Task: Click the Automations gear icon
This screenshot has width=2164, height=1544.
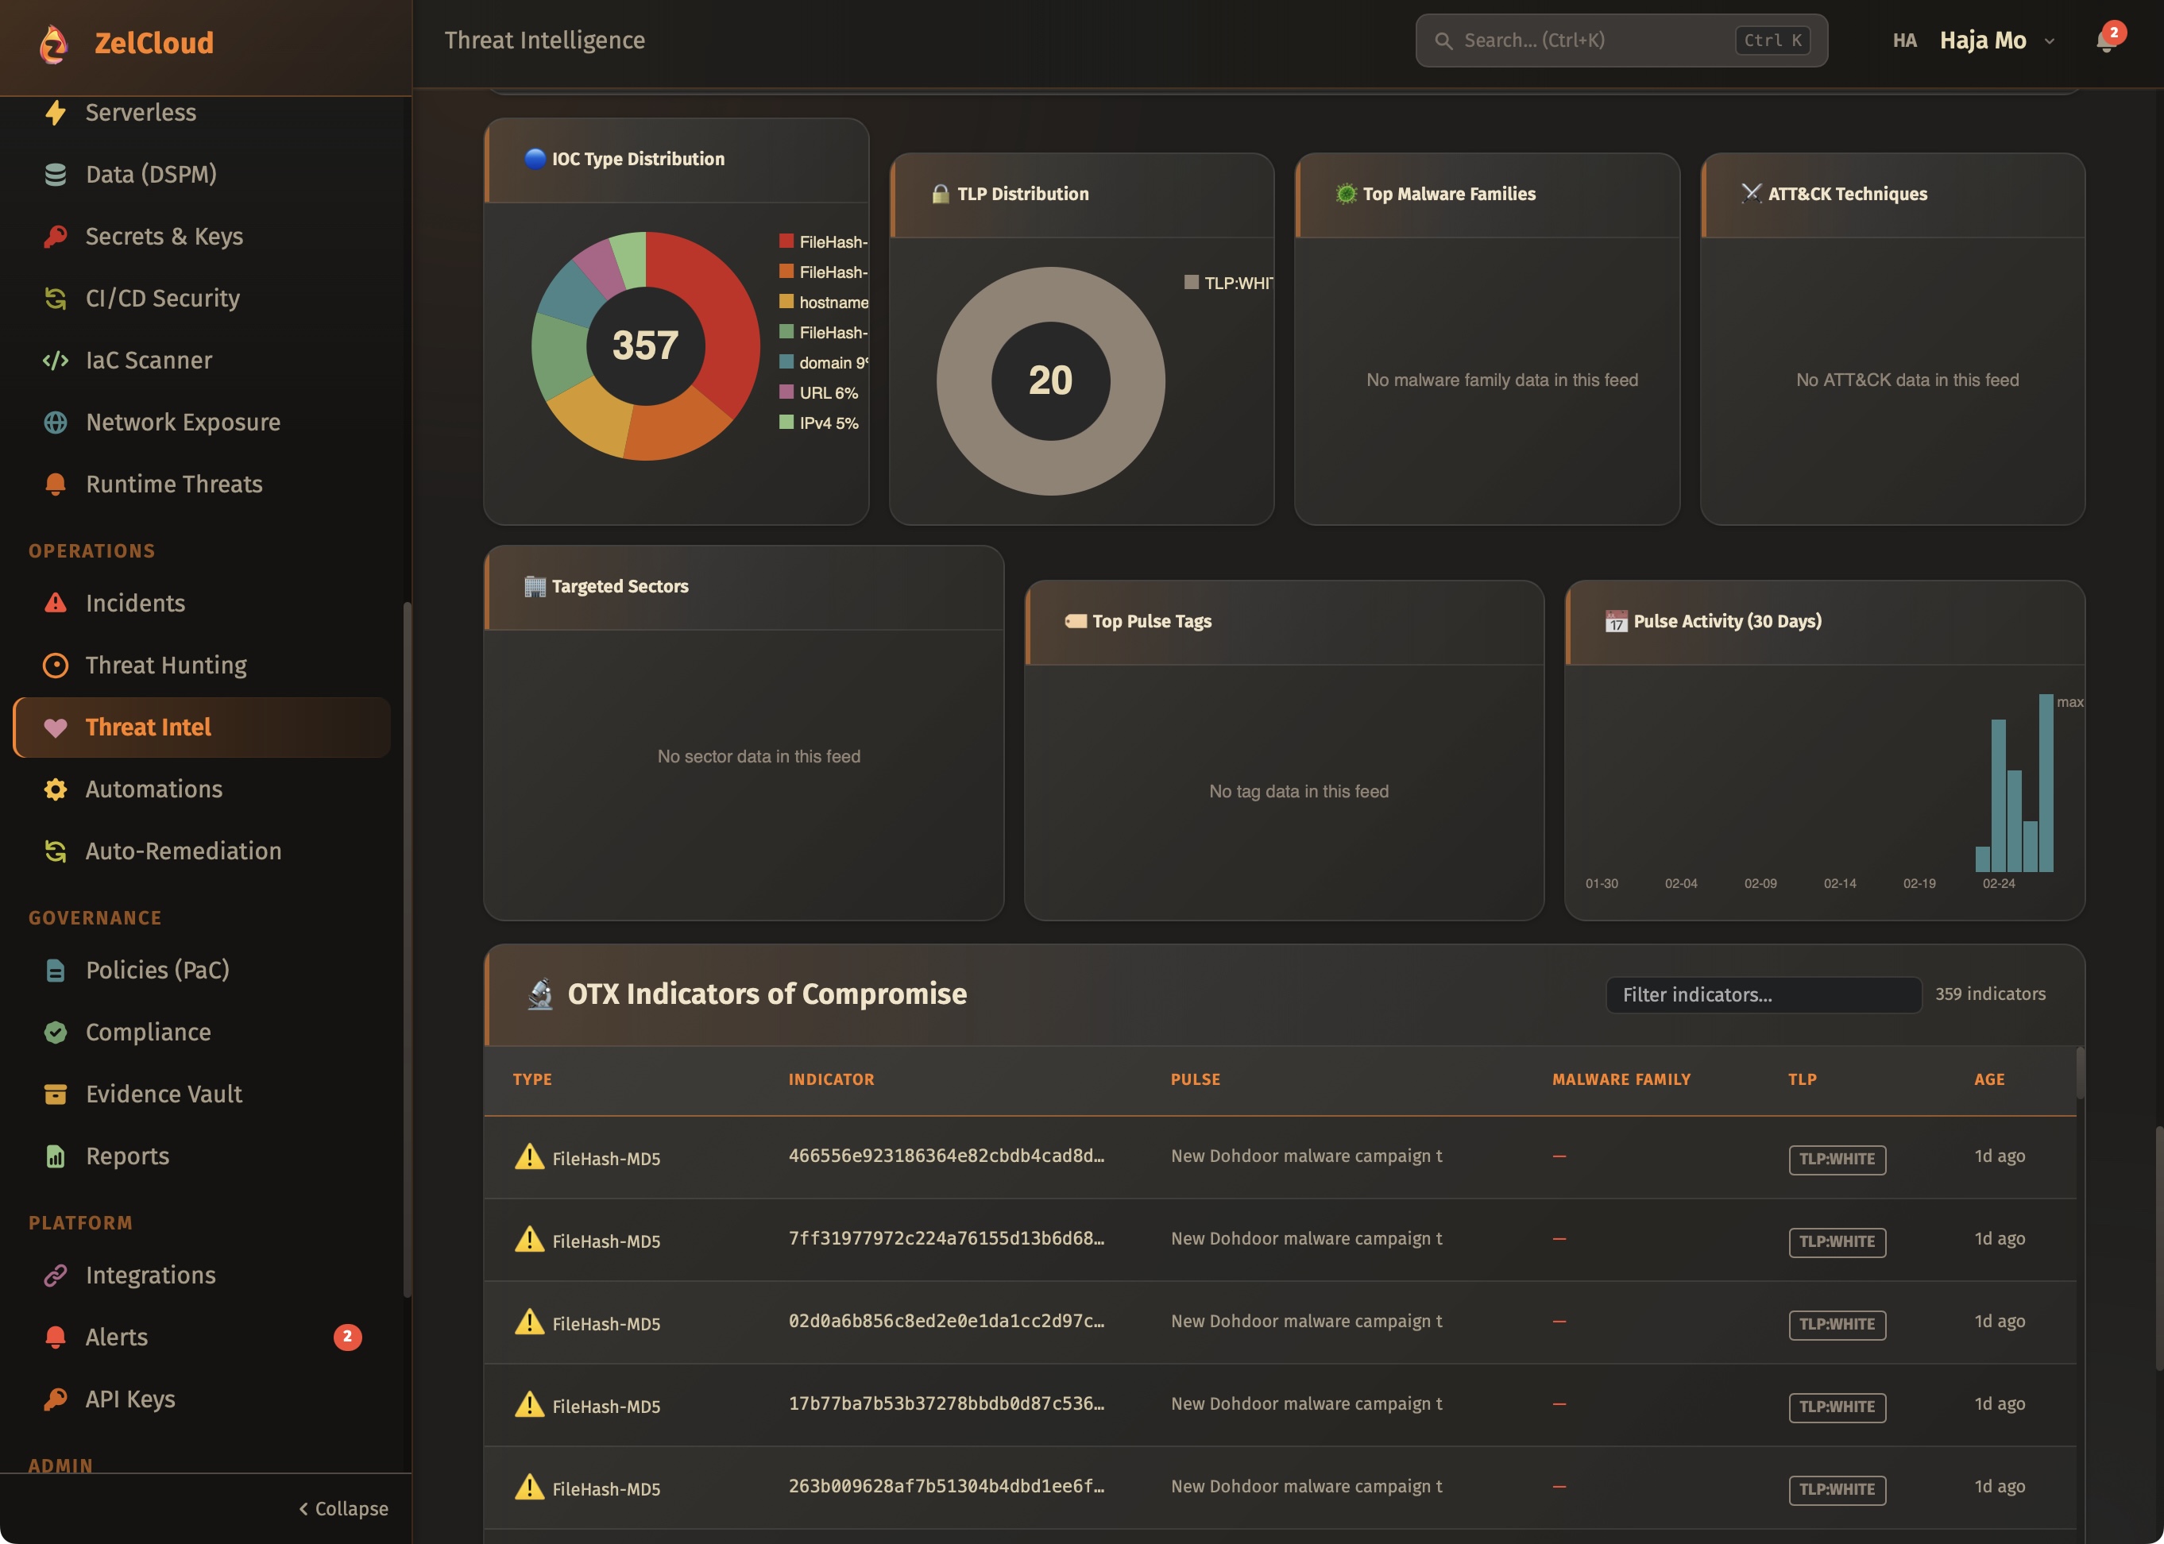Action: (55, 789)
